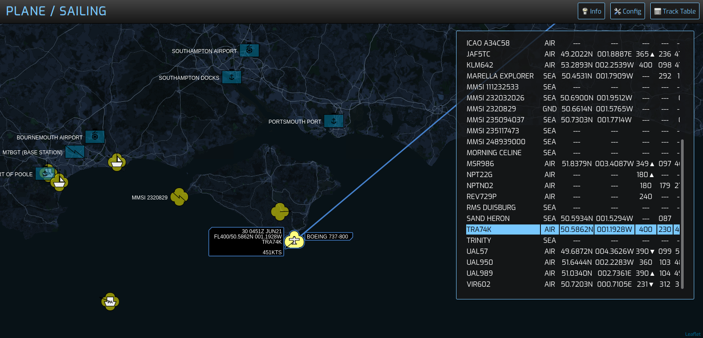This screenshot has width=703, height=338.
Task: Click the Southampton Airport icon
Action: [249, 50]
